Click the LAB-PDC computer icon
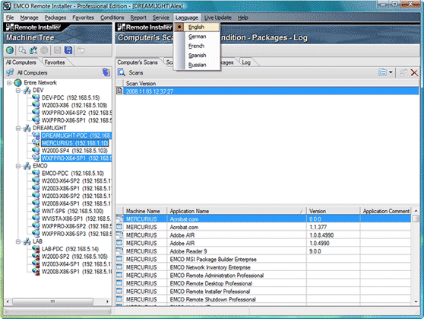Image resolution: width=424 pixels, height=319 pixels. (x=36, y=248)
